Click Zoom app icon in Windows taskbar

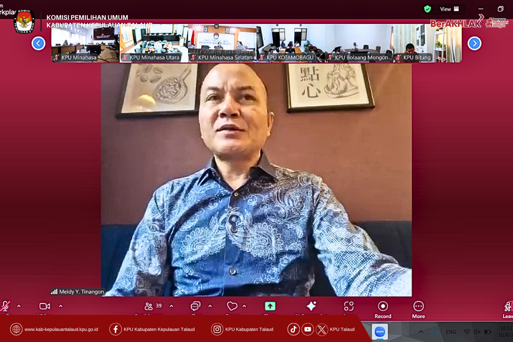point(380,332)
